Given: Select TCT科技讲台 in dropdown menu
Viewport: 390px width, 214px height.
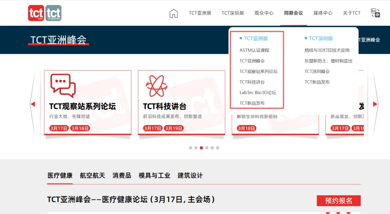Looking at the screenshot, I should (x=252, y=82).
